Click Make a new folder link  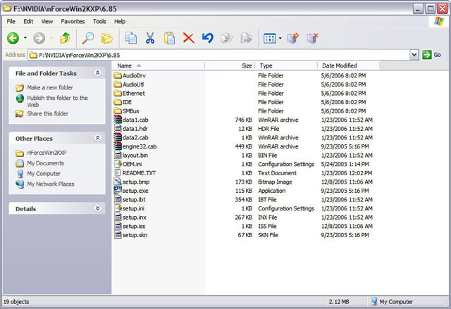pos(50,87)
